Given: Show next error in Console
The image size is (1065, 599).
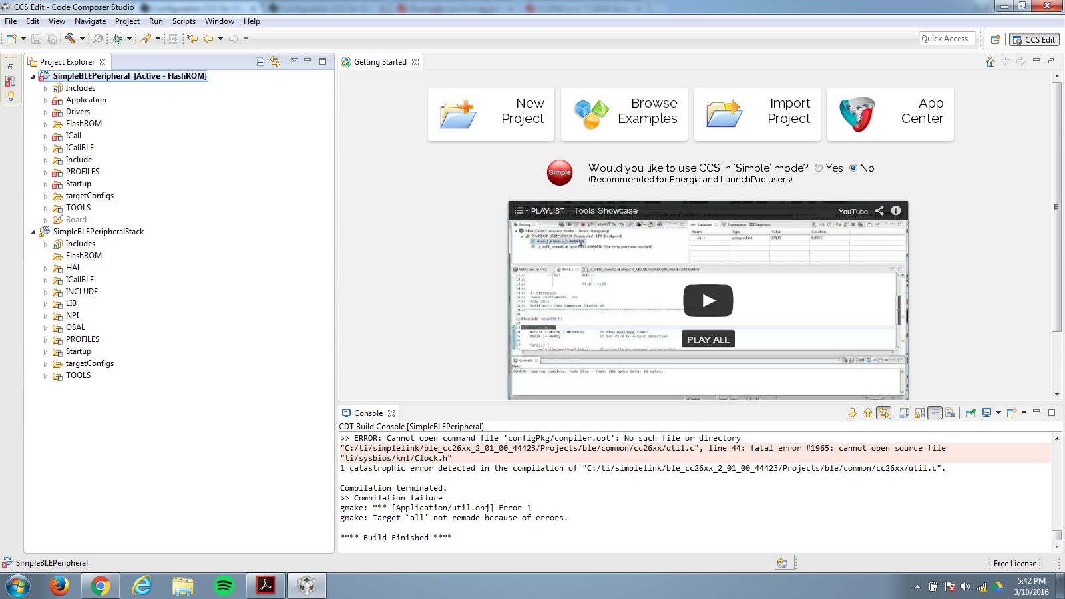Looking at the screenshot, I should click(x=853, y=413).
